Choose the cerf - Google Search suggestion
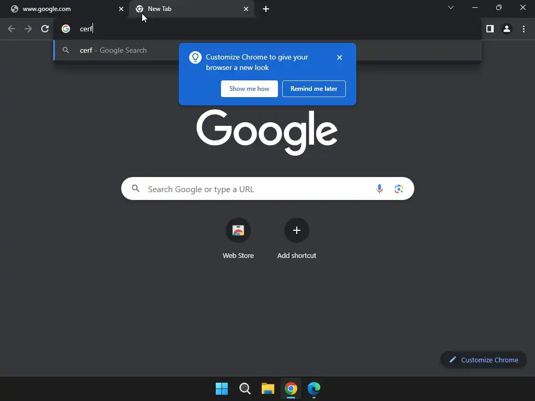The image size is (535, 401). [x=267, y=50]
